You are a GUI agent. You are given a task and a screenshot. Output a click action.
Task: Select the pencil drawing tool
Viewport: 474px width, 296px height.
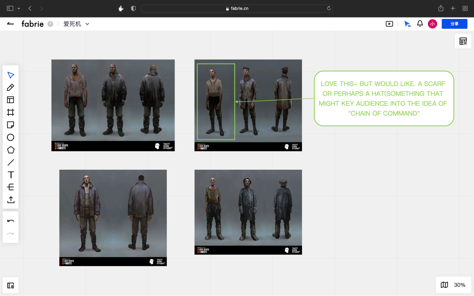click(11, 88)
